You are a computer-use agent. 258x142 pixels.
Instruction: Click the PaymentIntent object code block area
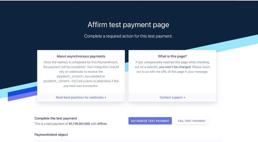(128, 141)
